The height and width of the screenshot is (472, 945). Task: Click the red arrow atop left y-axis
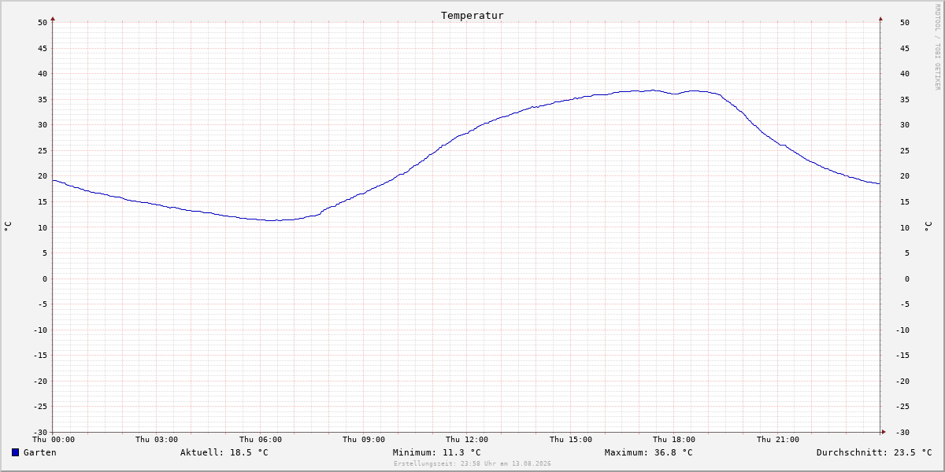(x=53, y=18)
